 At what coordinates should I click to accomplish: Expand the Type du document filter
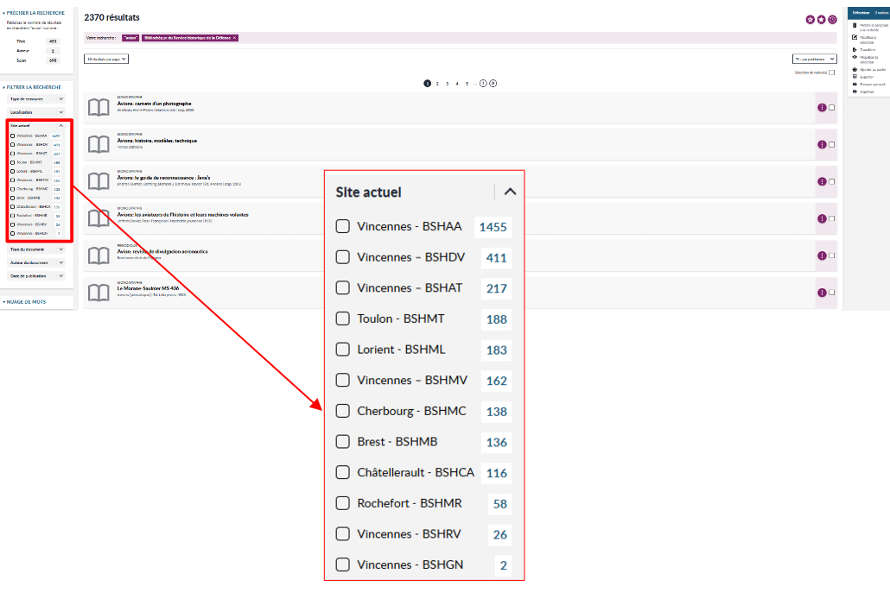[37, 249]
